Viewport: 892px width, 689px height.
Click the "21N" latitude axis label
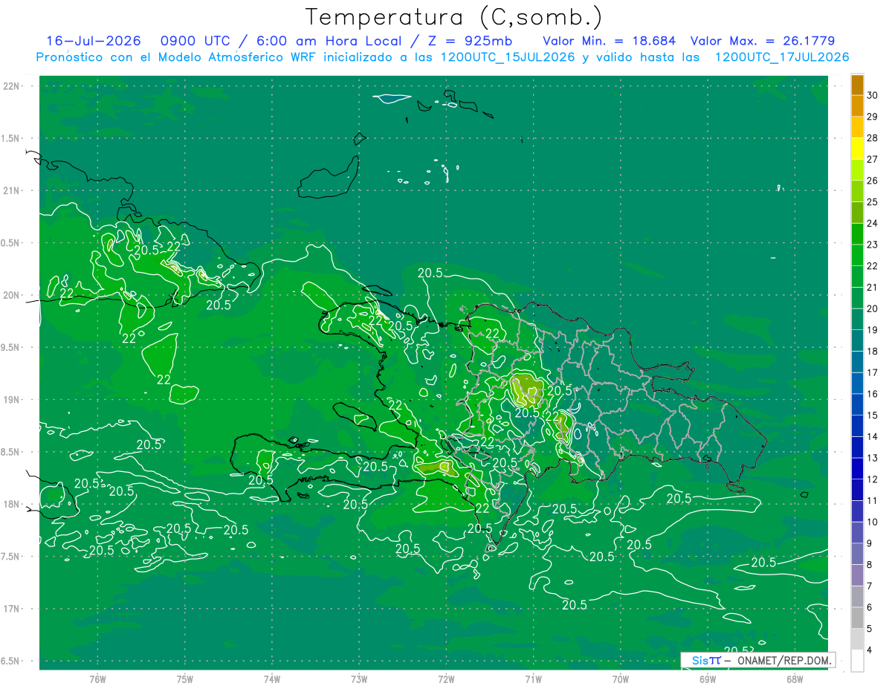coord(12,190)
